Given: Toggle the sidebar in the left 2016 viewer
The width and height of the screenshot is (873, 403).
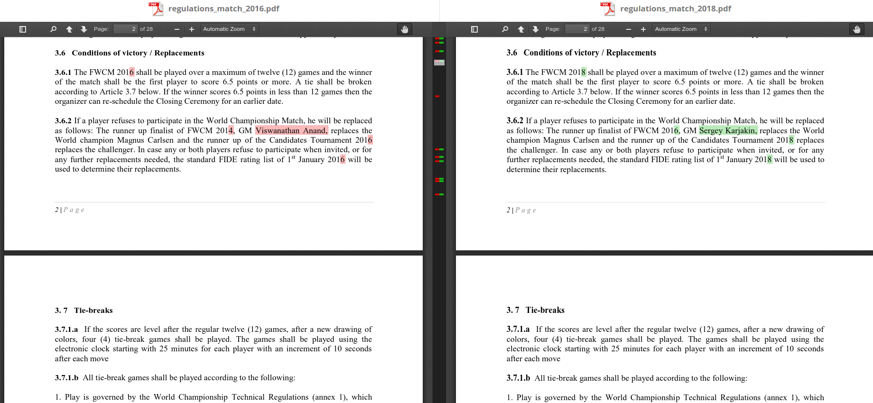Looking at the screenshot, I should pos(22,29).
